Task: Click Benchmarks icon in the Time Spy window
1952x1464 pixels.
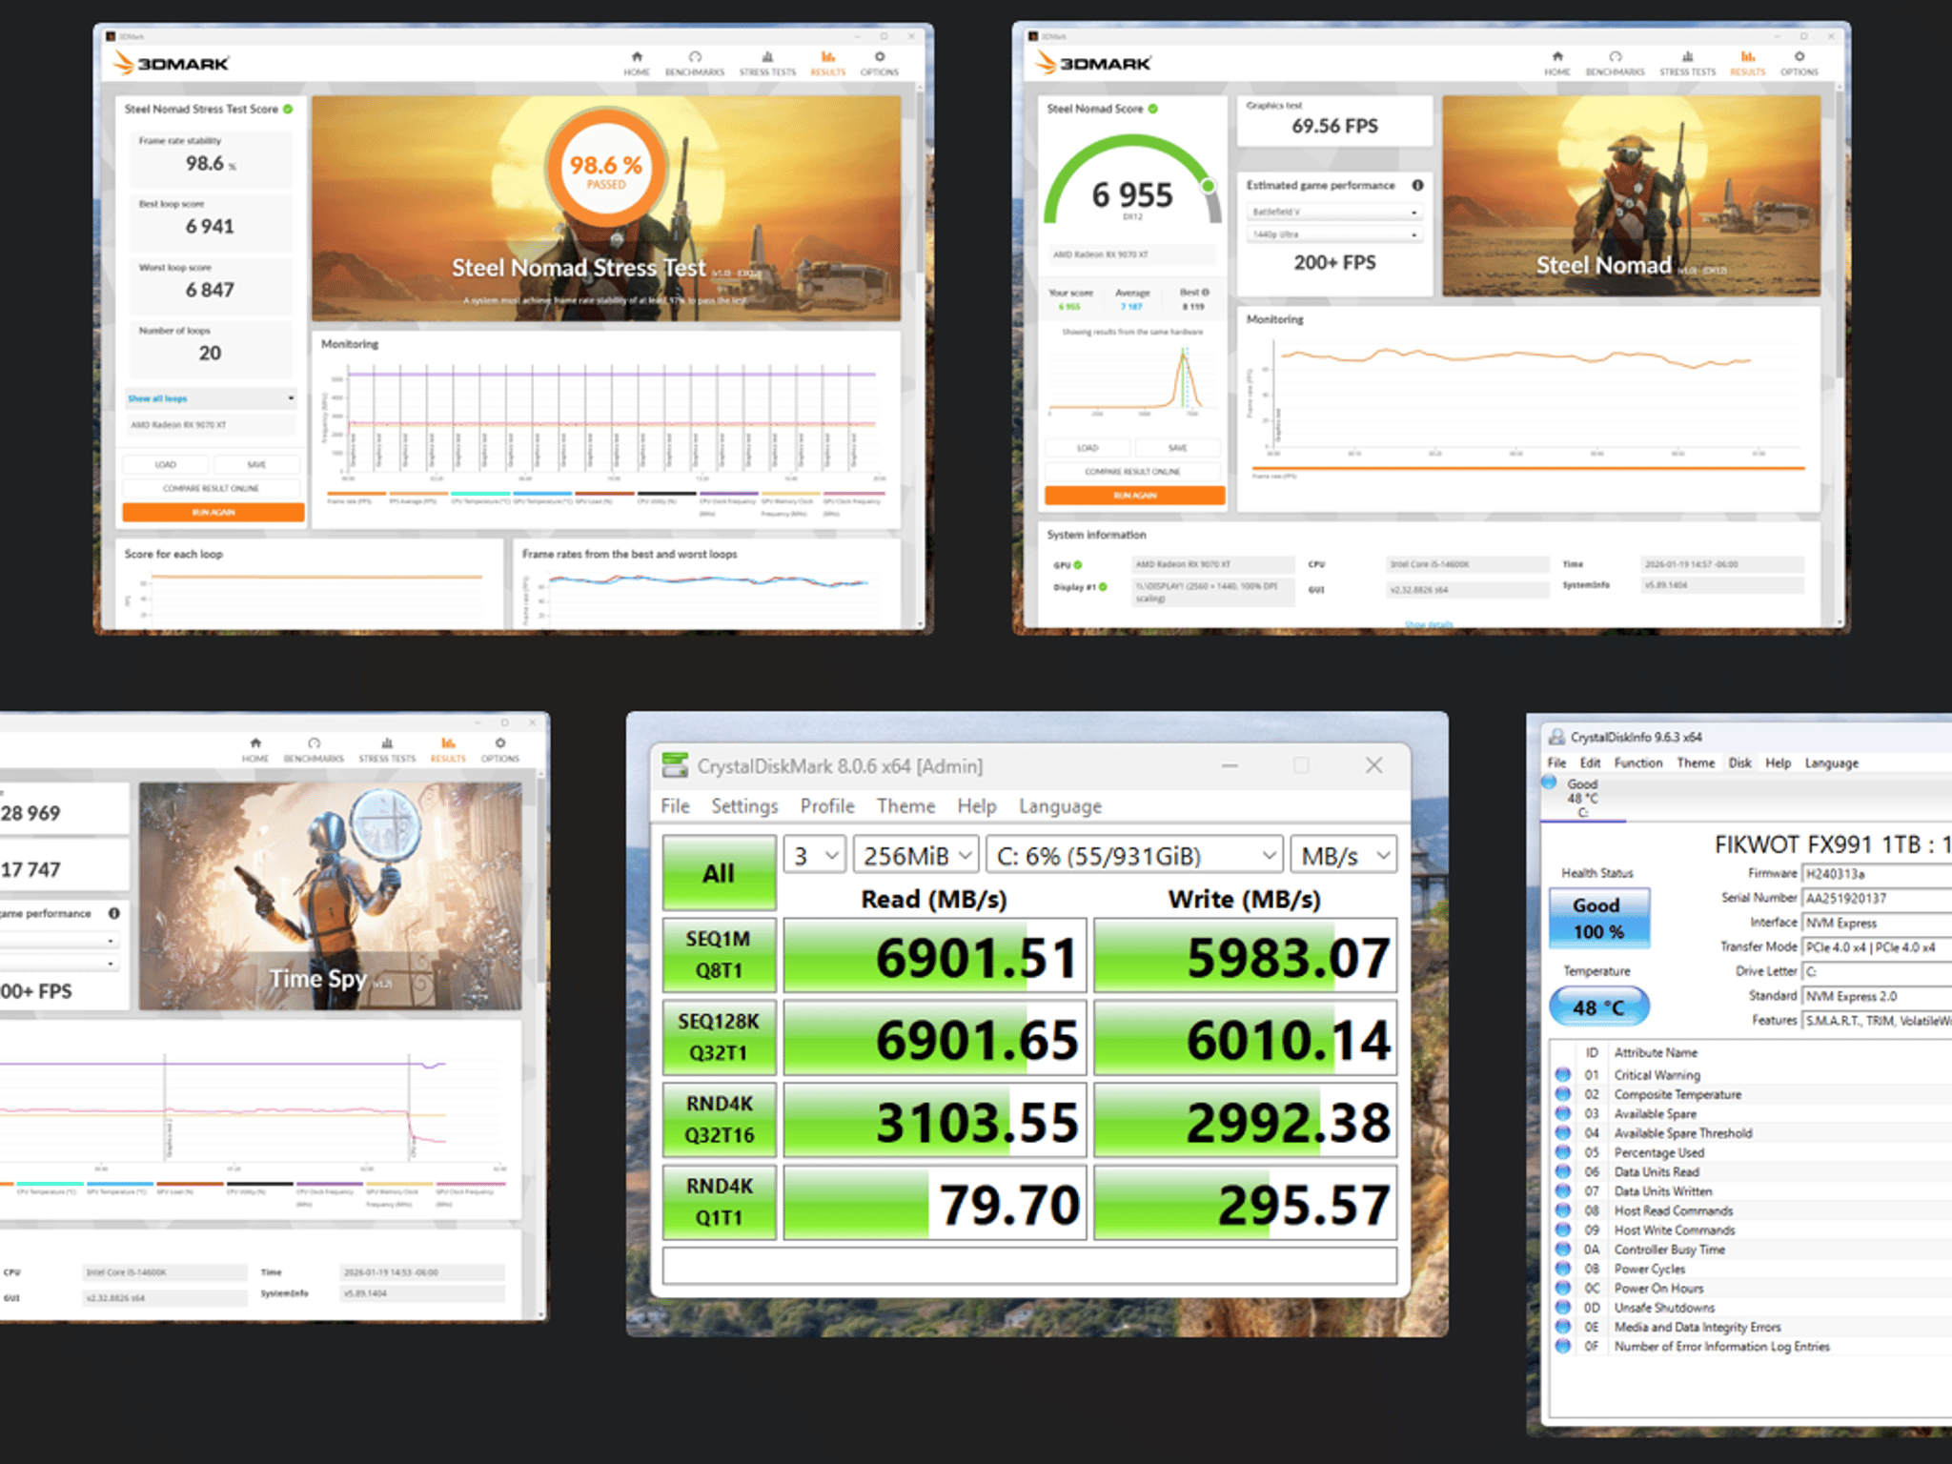Action: click(314, 742)
